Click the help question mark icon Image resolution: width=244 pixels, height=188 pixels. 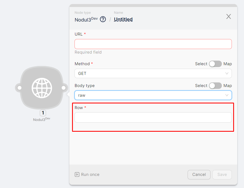pos(103,19)
